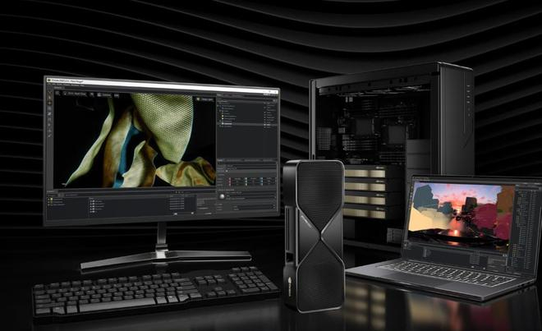
Task: Click the material preview sphere thumbnail
Action: coord(222,196)
